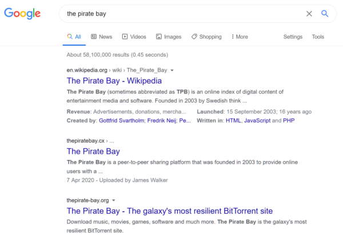Follow the HTML link
The image size is (343, 236).
click(x=233, y=120)
